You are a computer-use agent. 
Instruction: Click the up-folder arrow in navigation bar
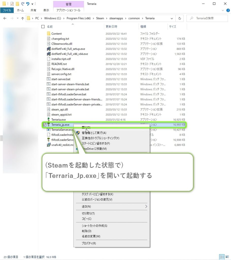23,18
